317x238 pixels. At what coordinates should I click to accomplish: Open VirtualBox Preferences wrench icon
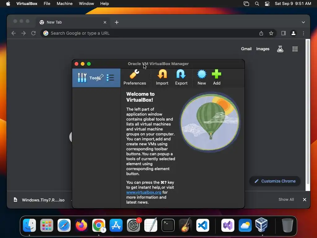[x=134, y=74]
